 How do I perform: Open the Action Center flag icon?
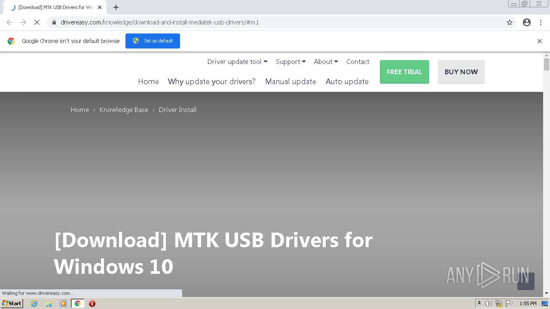click(x=509, y=303)
